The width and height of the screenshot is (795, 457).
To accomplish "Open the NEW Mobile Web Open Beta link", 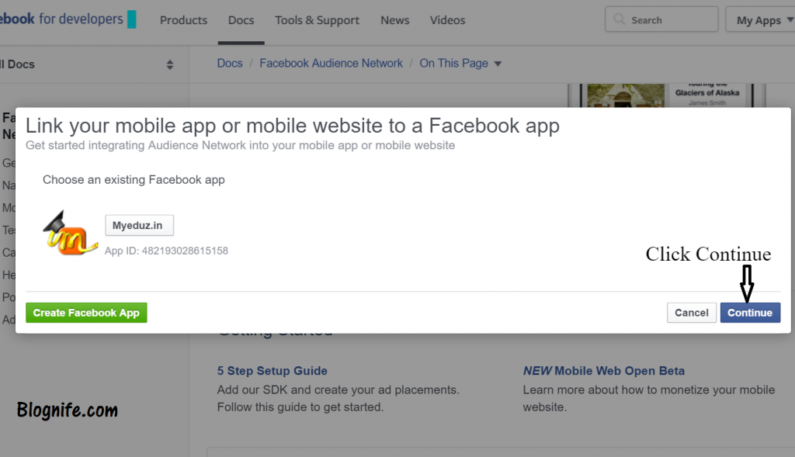I will coord(604,371).
